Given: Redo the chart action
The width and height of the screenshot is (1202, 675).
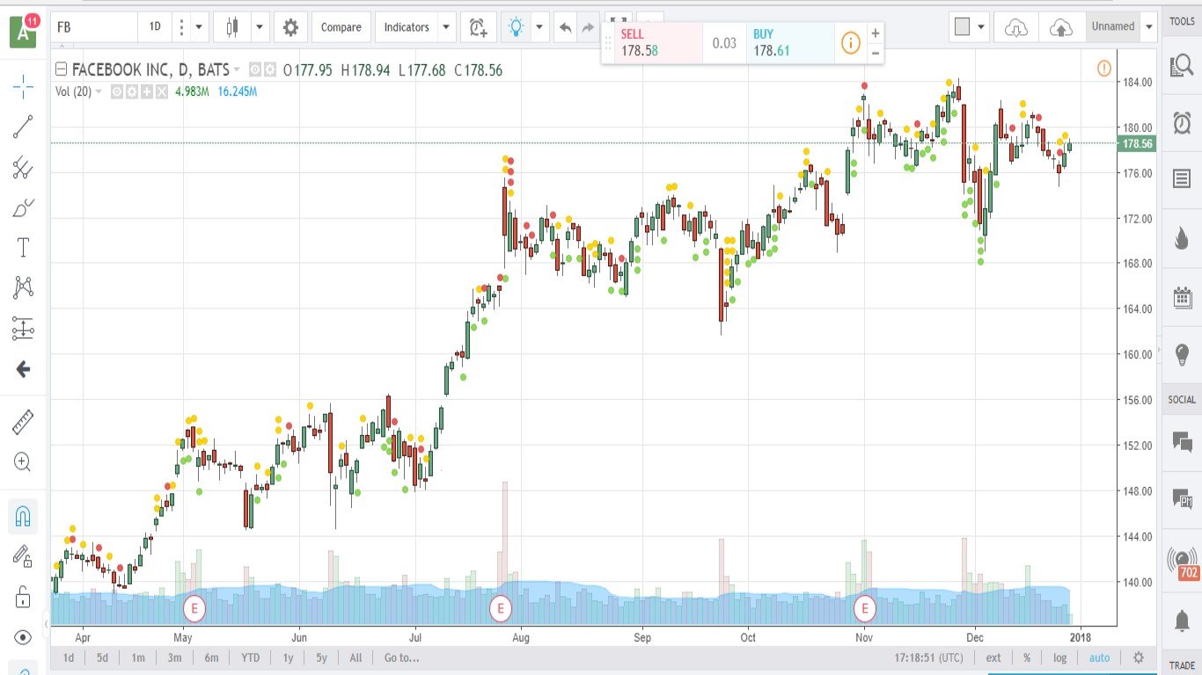Looking at the screenshot, I should coord(588,27).
